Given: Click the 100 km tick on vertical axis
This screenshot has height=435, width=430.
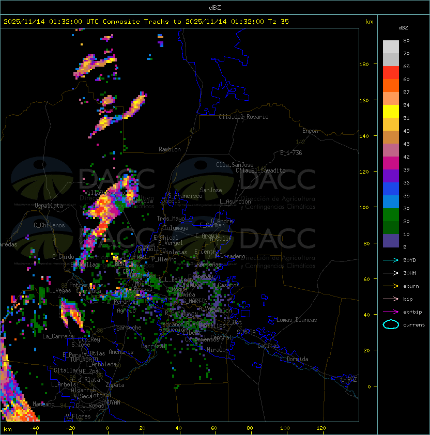Looking at the screenshot, I should (364, 208).
